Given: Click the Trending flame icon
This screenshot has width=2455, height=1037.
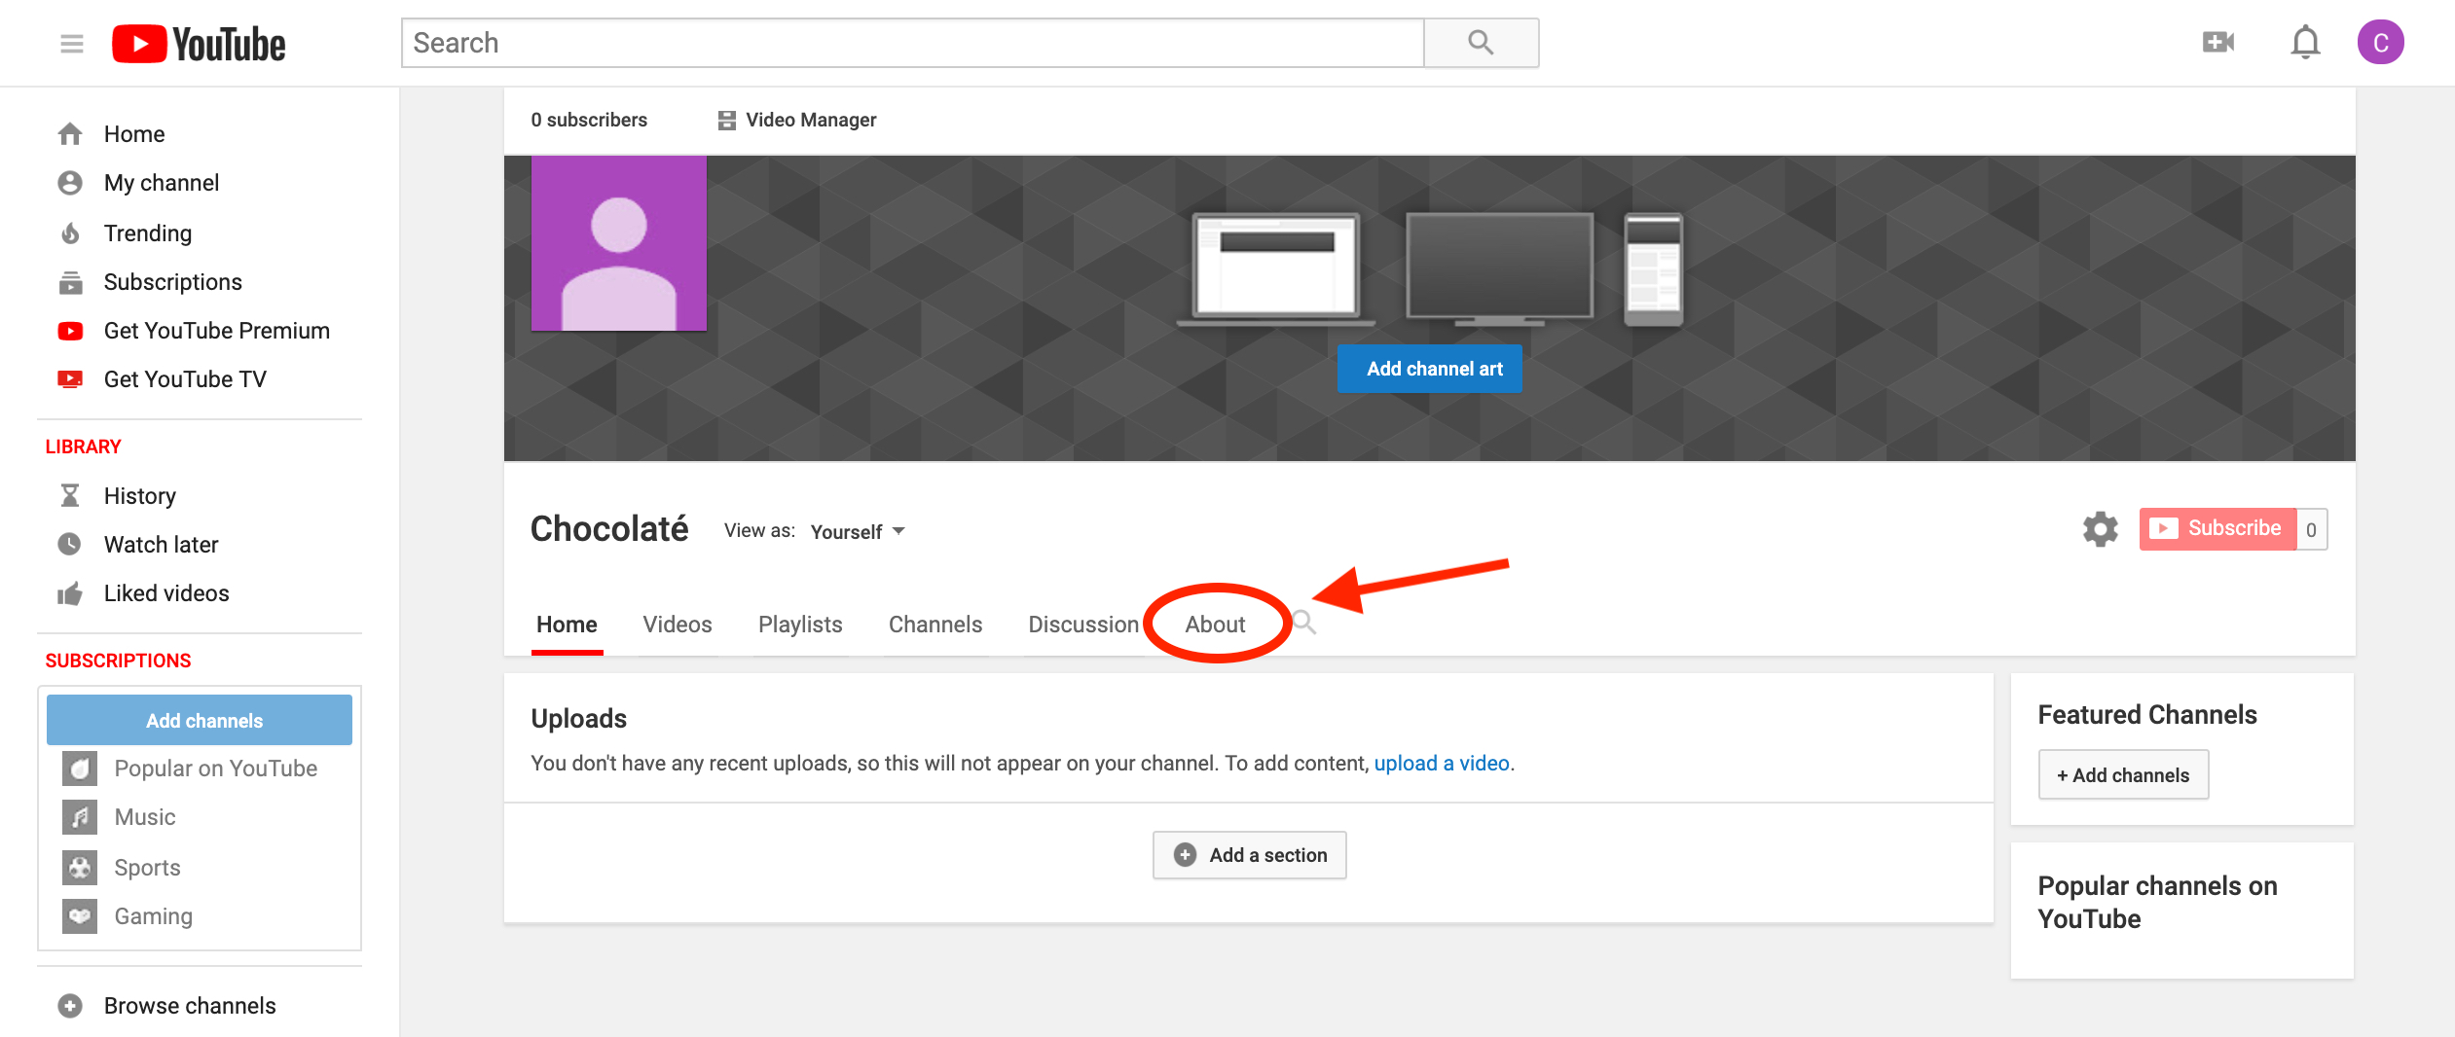Looking at the screenshot, I should click(70, 233).
